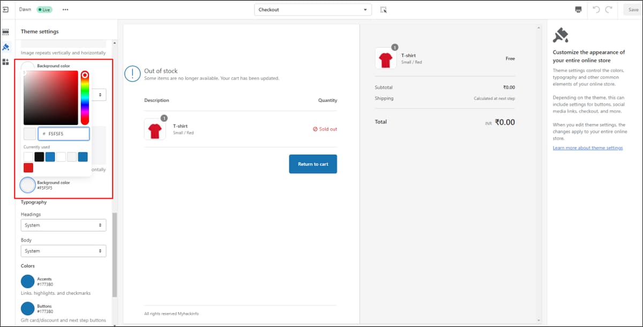Click the hue slider handle
The width and height of the screenshot is (643, 327).
click(x=85, y=75)
